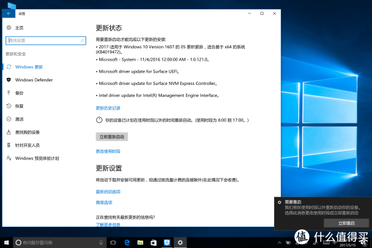Click the search magnifier in 查找设置 box
Image resolution: width=372 pixels, height=248 pixels.
82,40
